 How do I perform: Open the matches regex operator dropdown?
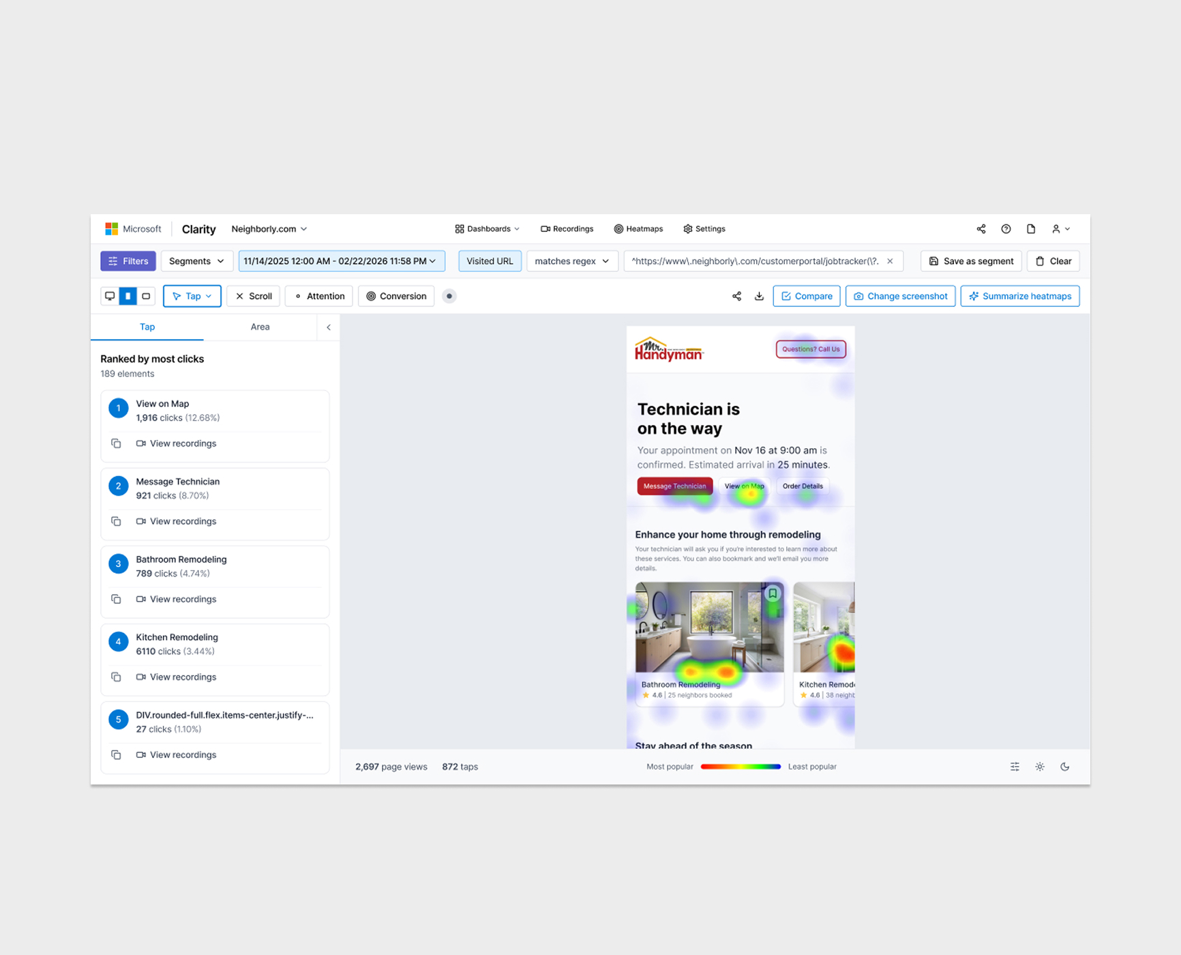[571, 261]
